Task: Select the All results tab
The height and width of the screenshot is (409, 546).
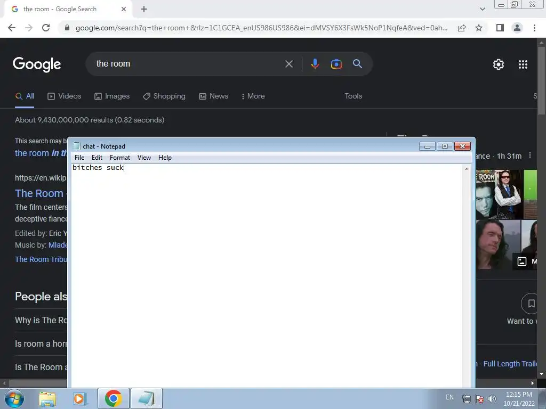Action: click(x=25, y=96)
